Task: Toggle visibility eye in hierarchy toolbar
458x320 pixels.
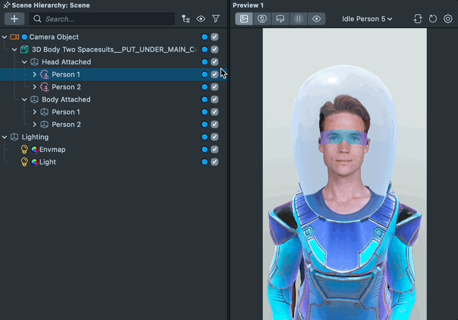Action: coord(201,19)
